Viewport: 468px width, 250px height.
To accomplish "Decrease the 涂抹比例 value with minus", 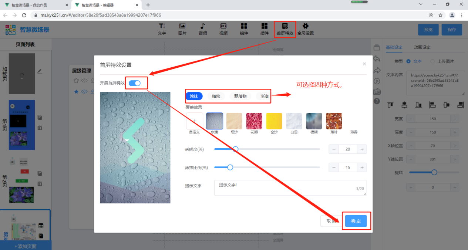I will pyautogui.click(x=334, y=167).
